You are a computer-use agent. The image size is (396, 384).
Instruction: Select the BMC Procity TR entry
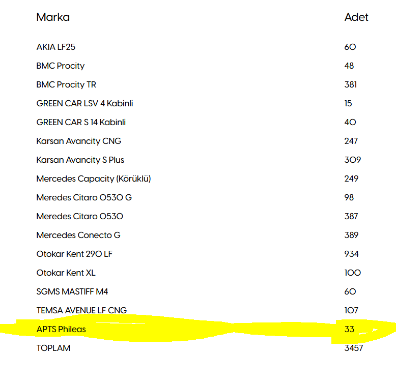click(x=66, y=84)
